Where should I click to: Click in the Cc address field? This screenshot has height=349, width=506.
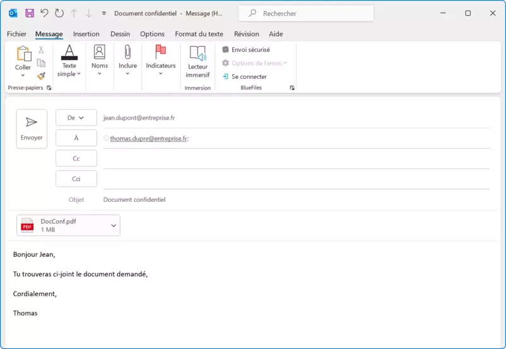click(297, 158)
